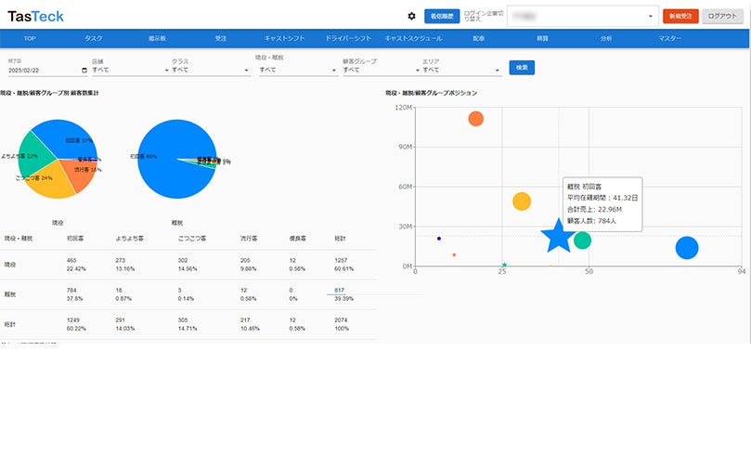This screenshot has width=751, height=468.
Task: Open the login company switch combo box
Action: [582, 17]
